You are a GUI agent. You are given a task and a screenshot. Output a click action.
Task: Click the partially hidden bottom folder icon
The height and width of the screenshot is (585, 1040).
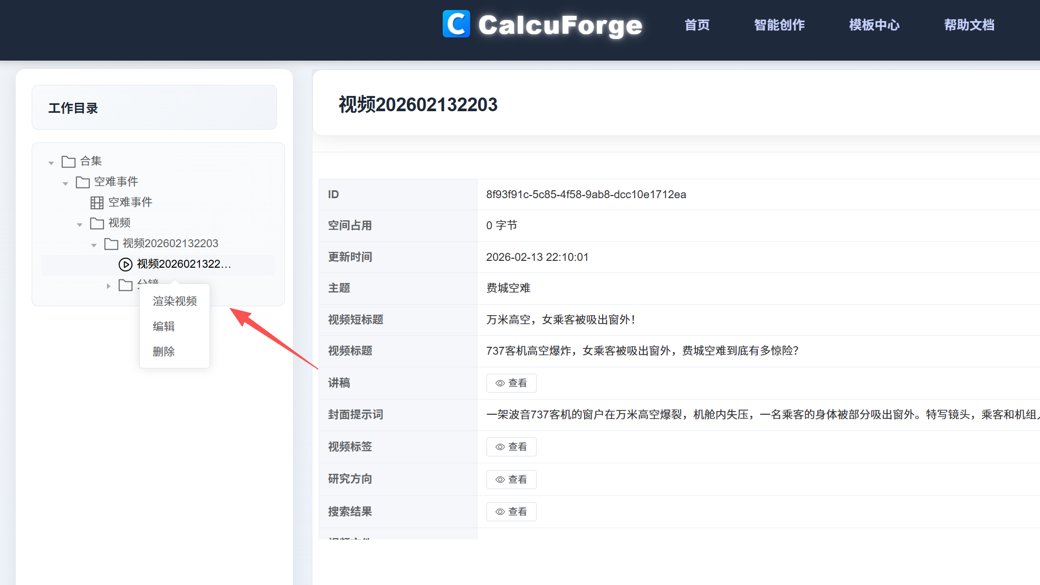[126, 285]
